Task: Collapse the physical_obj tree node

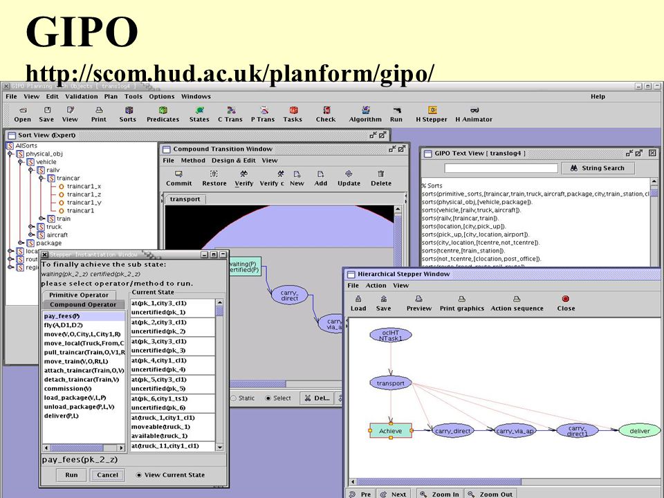Action: [10, 154]
